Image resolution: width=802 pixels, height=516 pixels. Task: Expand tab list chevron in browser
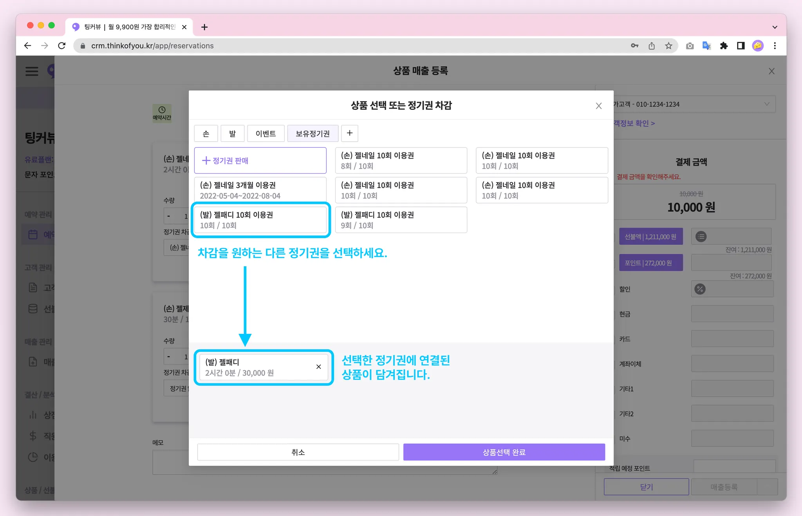775,27
